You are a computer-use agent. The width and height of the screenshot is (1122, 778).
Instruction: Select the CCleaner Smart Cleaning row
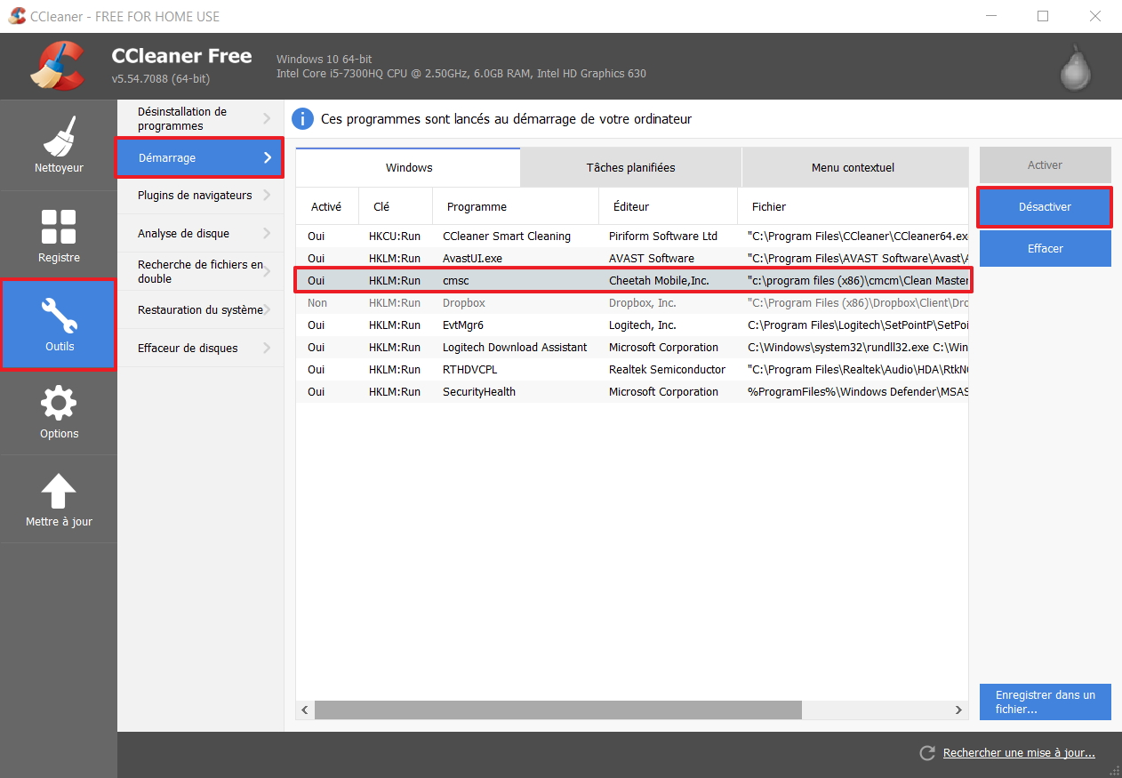[632, 237]
